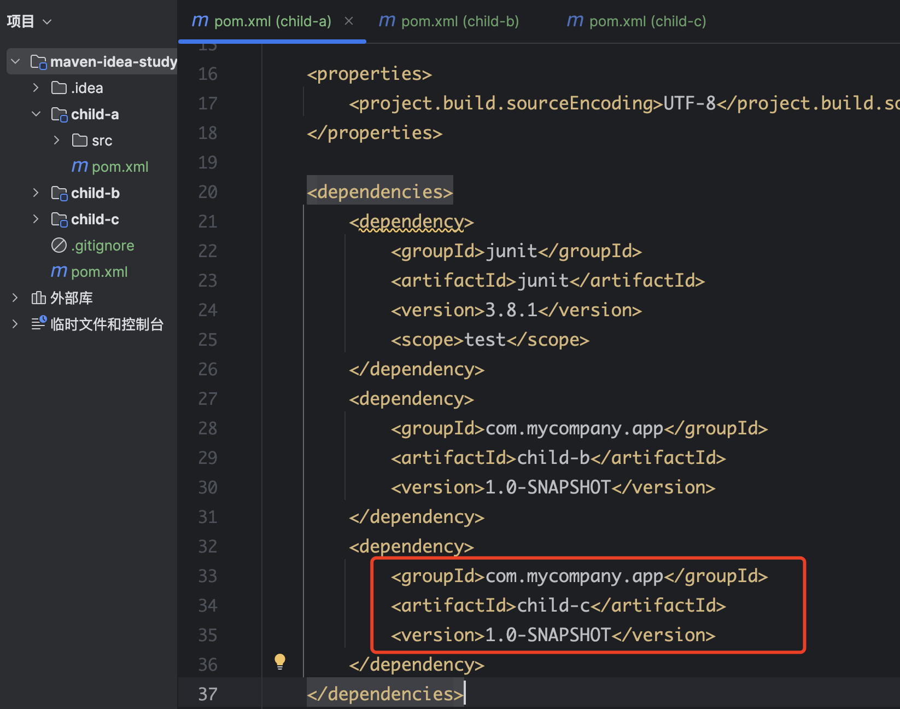Expand the child-c module node
The width and height of the screenshot is (900, 709).
click(36, 219)
